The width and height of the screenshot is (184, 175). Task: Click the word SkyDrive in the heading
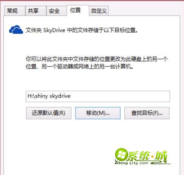coord(54,30)
